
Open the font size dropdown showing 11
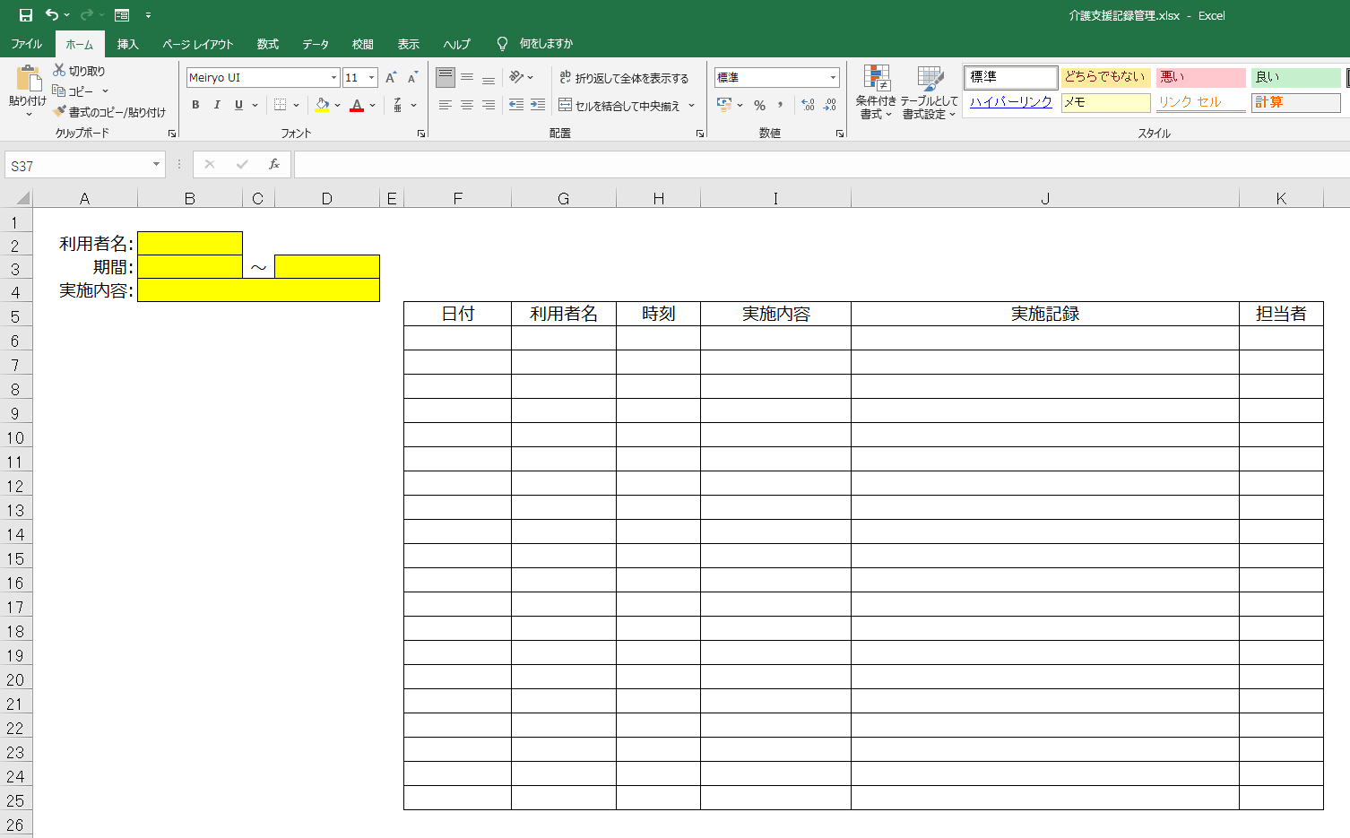[371, 78]
